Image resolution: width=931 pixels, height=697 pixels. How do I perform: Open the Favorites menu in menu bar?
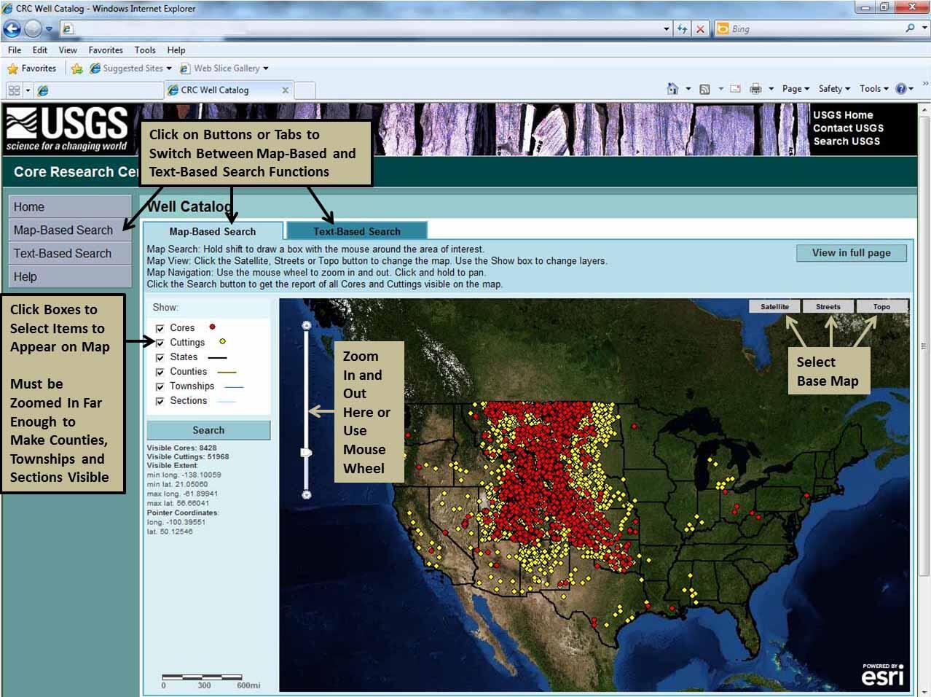pos(106,50)
